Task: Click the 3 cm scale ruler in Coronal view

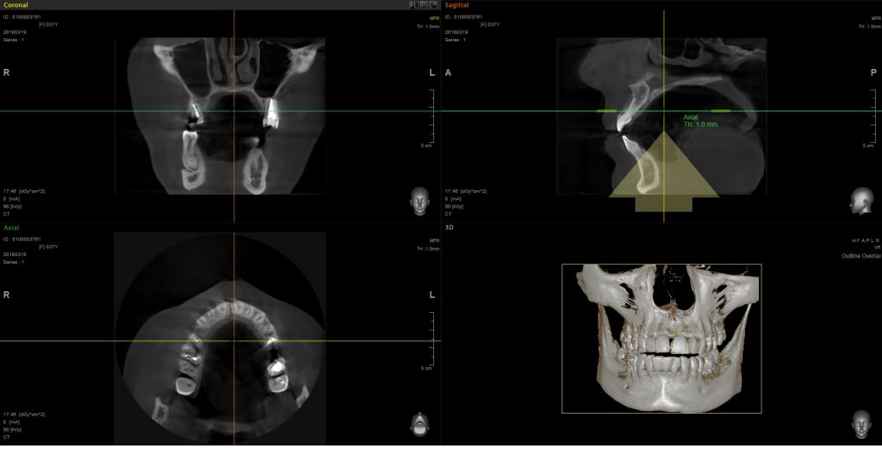Action: click(x=431, y=118)
